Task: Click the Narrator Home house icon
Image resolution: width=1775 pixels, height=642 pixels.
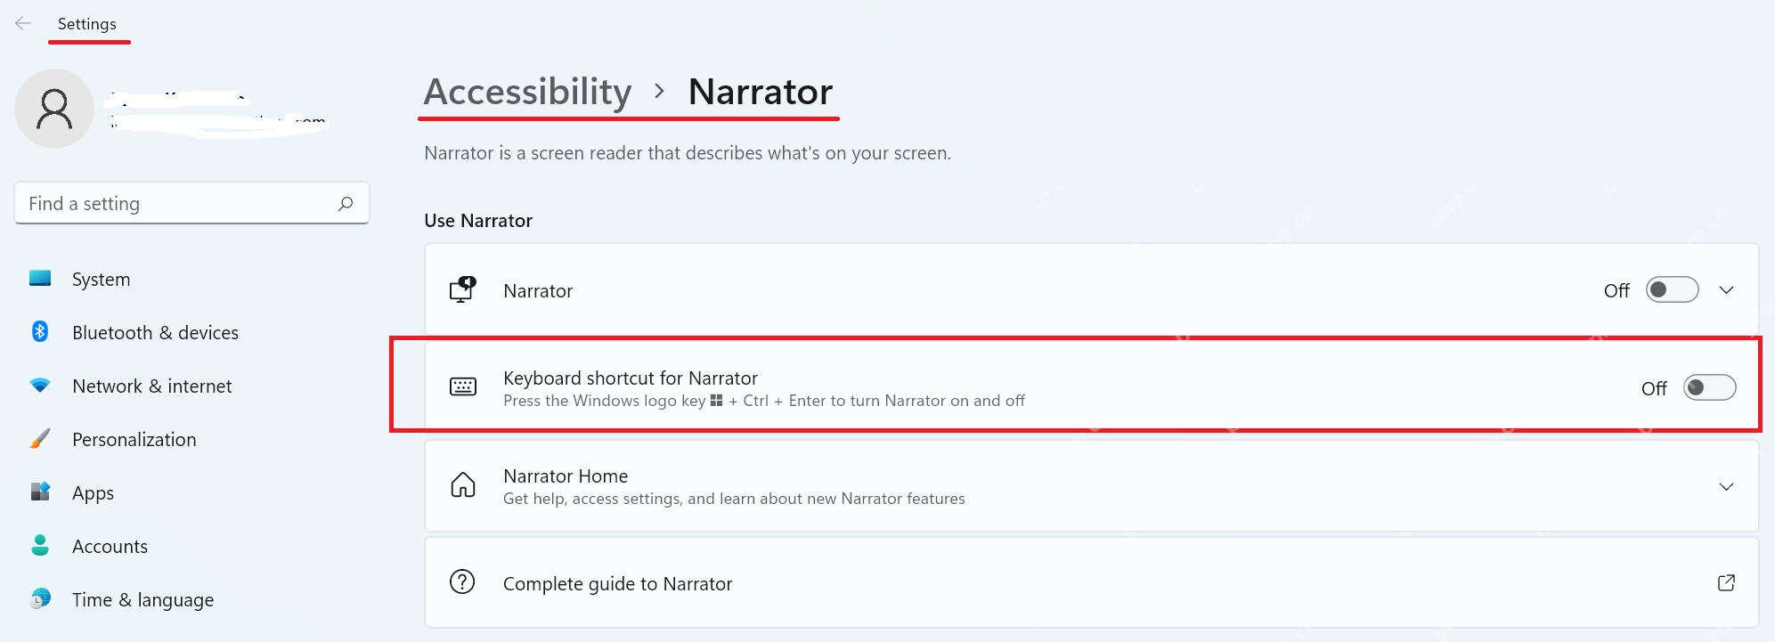Action: 463,485
